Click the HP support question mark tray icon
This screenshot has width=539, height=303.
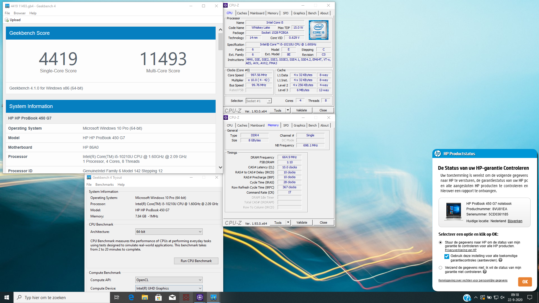point(467,298)
